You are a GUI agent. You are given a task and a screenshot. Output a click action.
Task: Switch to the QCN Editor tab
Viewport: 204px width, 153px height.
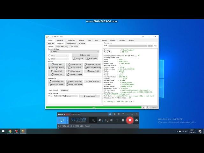tap(64, 90)
